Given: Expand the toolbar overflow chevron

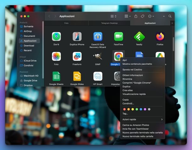Looking at the screenshot, I should 164,16.
